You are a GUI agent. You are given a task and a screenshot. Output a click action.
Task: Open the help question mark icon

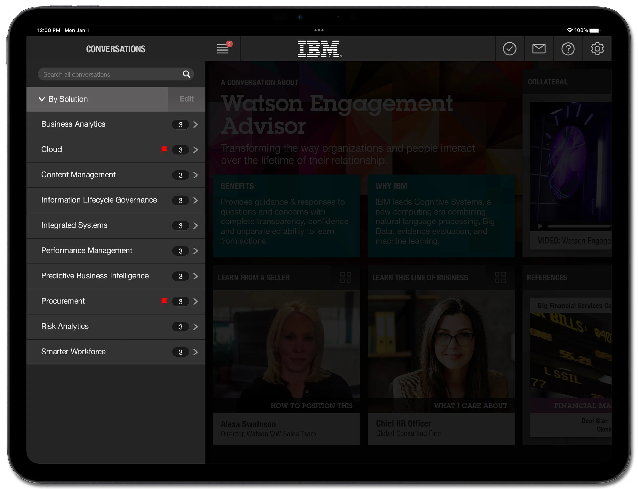pyautogui.click(x=568, y=49)
